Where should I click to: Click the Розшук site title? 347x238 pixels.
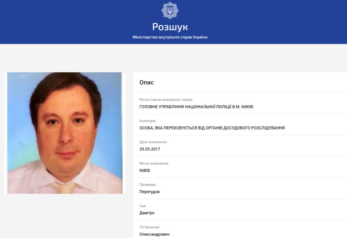tap(170, 27)
